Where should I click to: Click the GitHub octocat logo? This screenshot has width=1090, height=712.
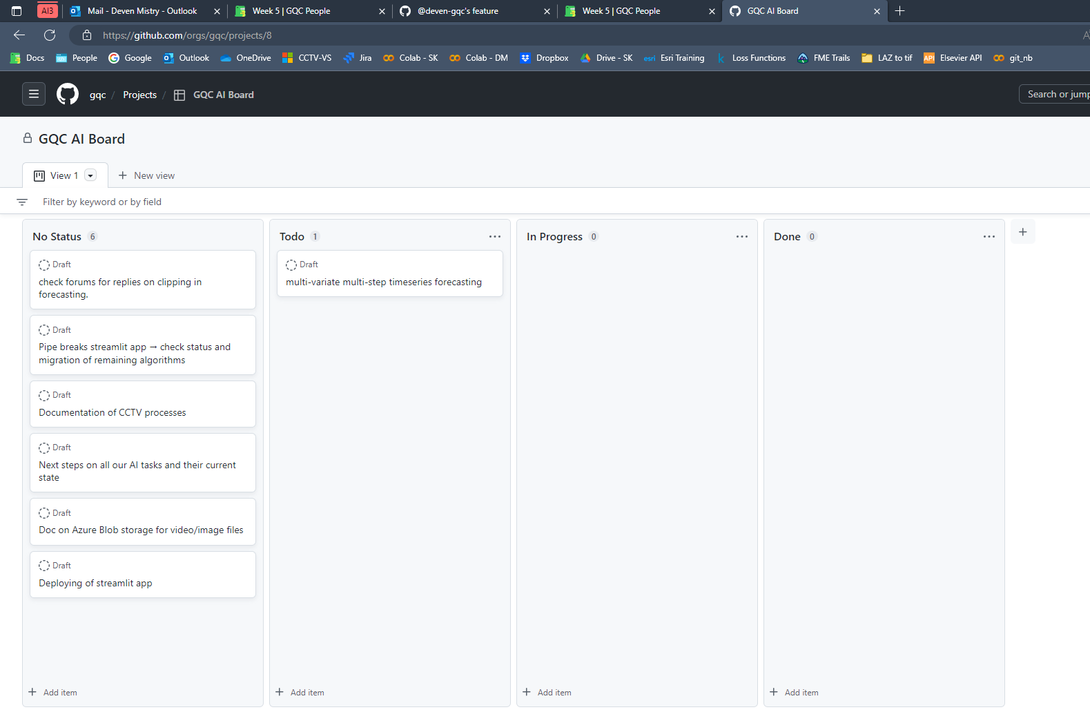[x=68, y=94]
